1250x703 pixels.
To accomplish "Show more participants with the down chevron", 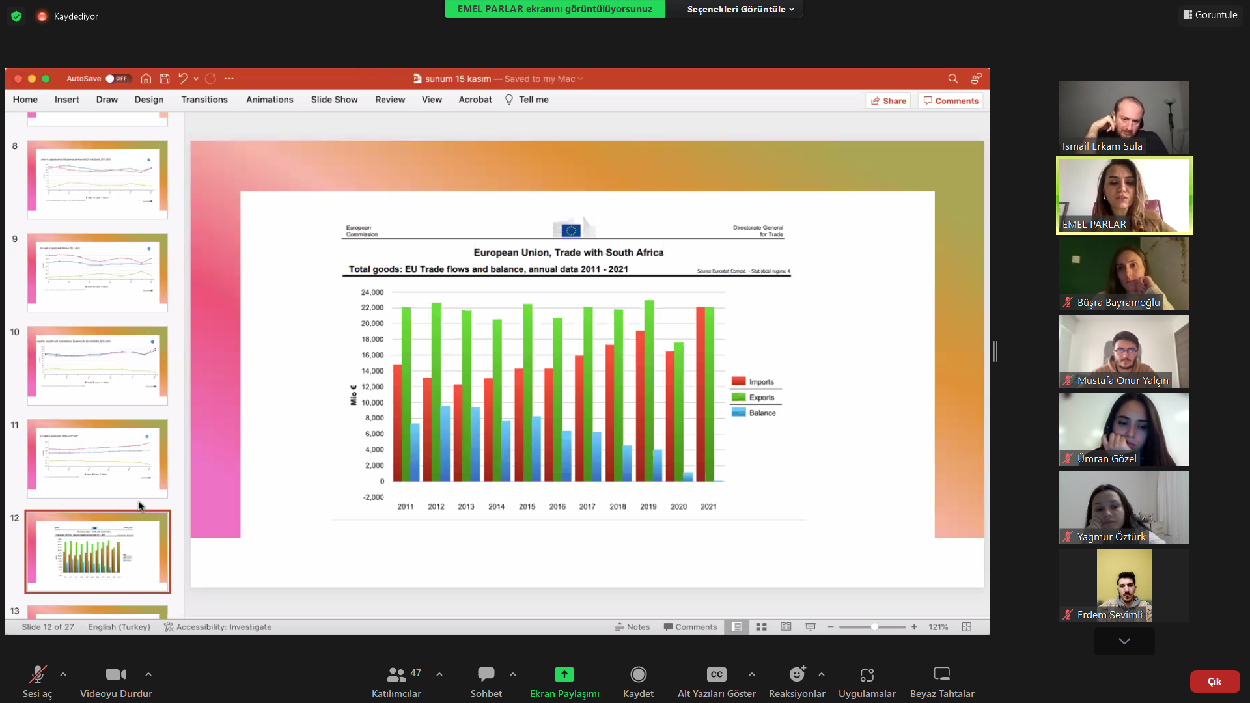I will click(x=1124, y=641).
